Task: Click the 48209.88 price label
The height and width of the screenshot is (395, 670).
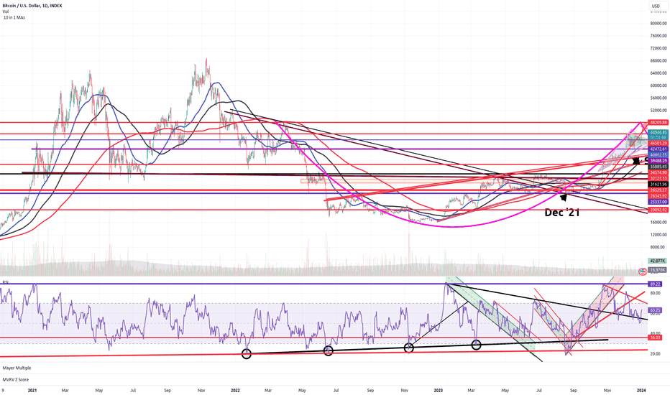Action: click(658, 123)
